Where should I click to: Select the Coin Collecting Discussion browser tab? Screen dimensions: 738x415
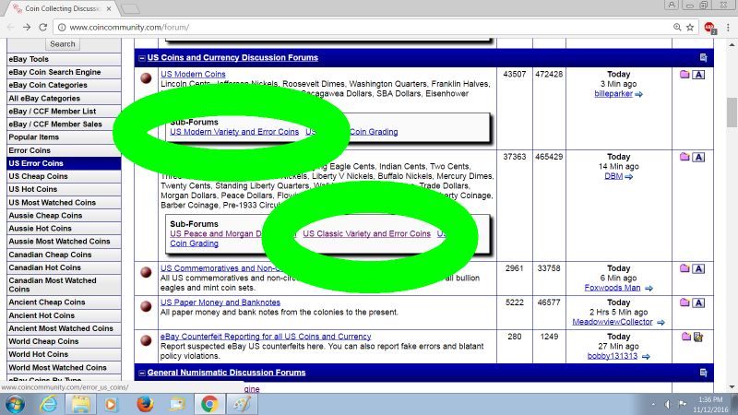pos(62,8)
